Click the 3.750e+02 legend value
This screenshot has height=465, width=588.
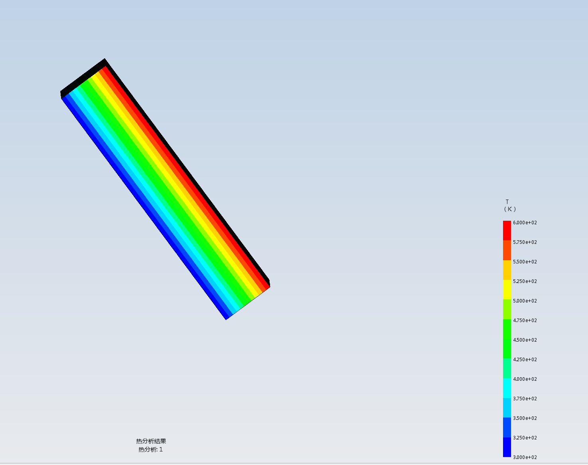coord(525,399)
